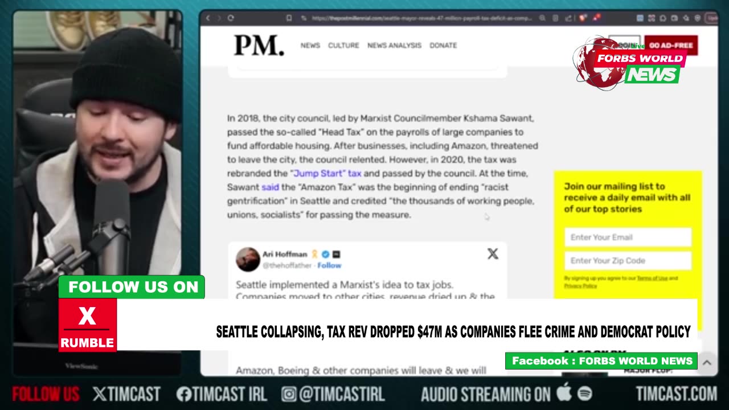
Task: Select NEWS ANALYSIS in navigation
Action: 394,46
